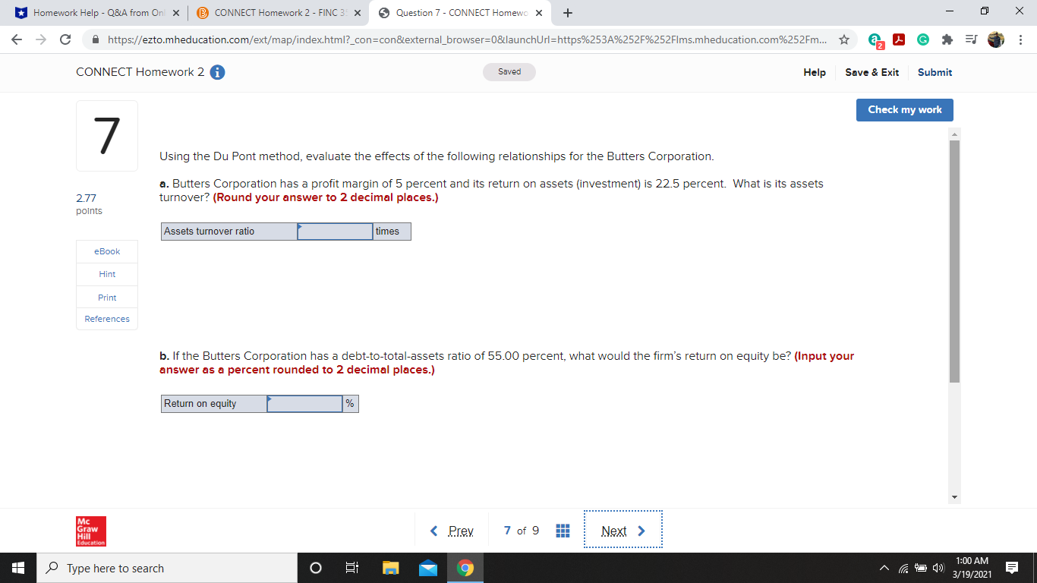1037x583 pixels.
Task: Close the Homework Help tab
Action: click(x=176, y=13)
